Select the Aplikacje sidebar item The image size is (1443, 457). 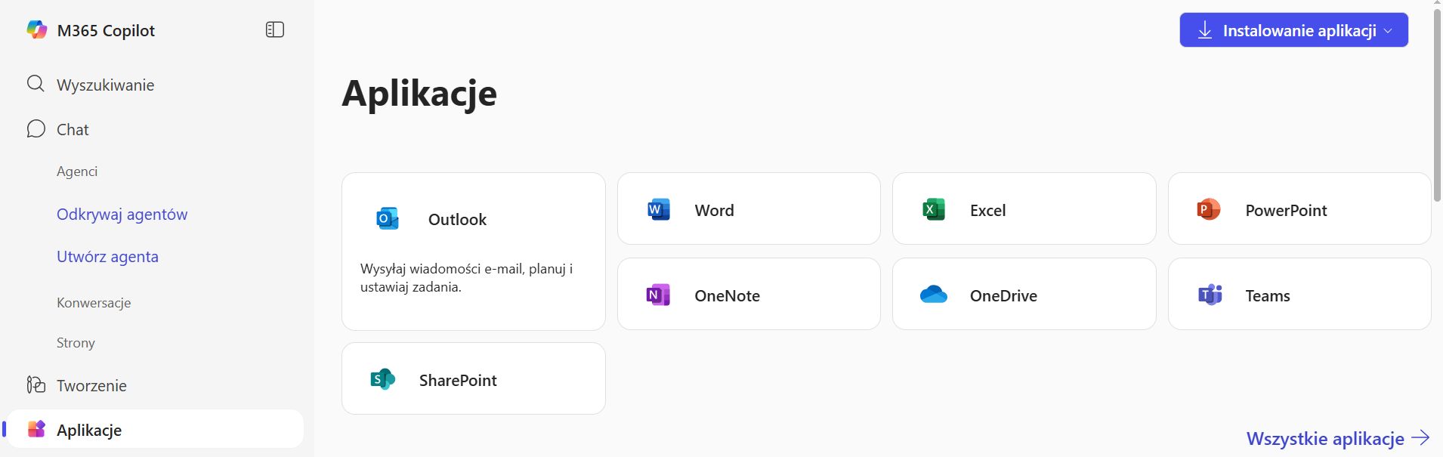[89, 430]
